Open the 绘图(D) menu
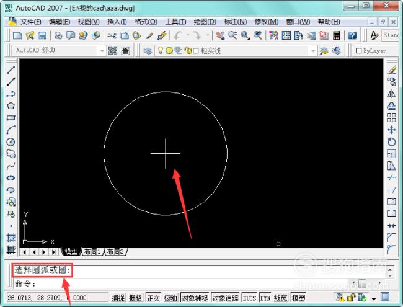This screenshot has width=403, height=307. pyautogui.click(x=205, y=22)
